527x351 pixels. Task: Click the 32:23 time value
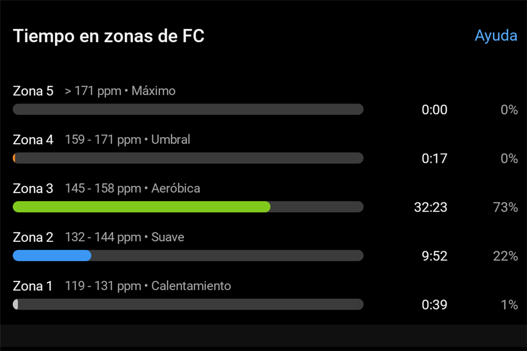[430, 207]
